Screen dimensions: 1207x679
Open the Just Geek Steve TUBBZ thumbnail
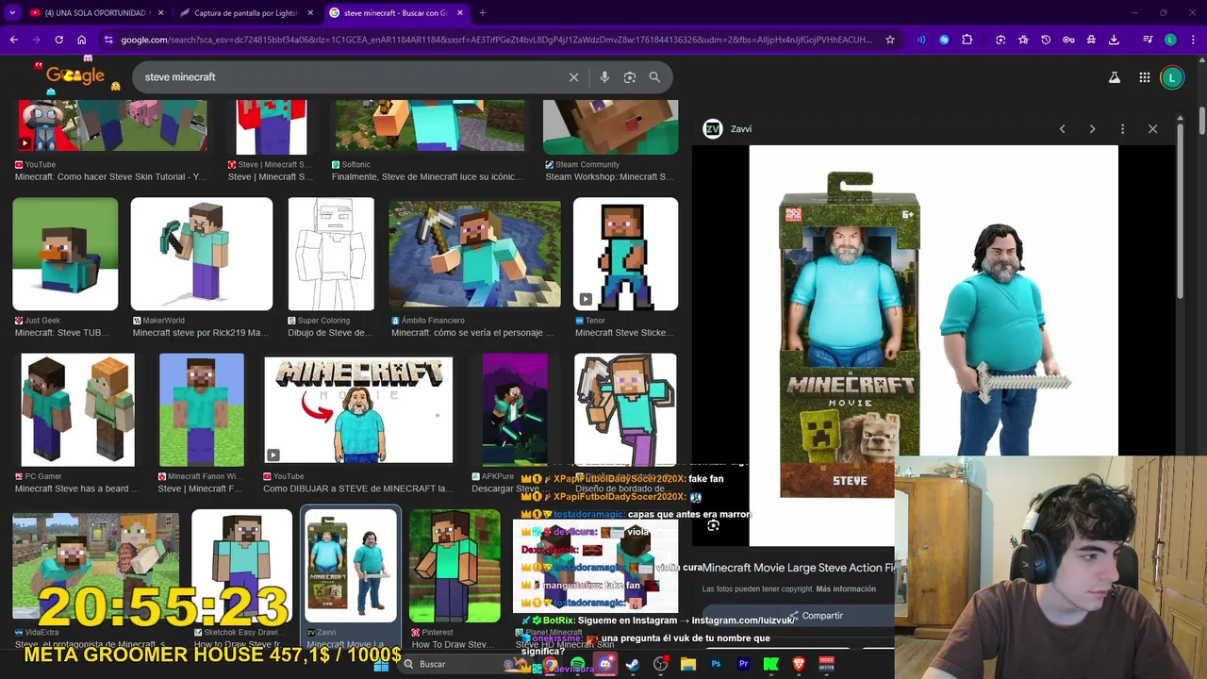(65, 254)
